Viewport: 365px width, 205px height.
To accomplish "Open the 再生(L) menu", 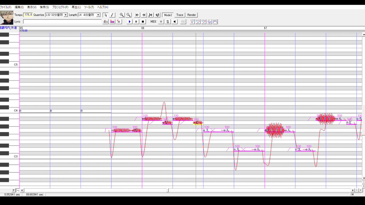I will [76, 7].
